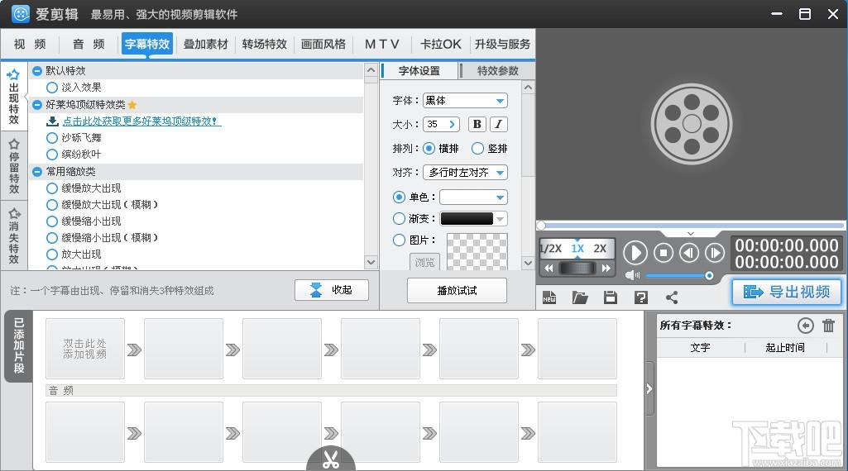
Task: Open the 音频 tab
Action: 89,45
